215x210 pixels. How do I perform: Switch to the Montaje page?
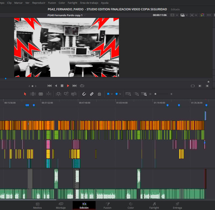tap(61, 206)
